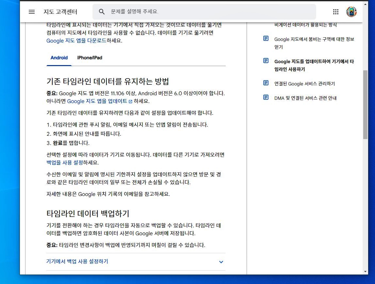Click article icon beside 기기에서 타임라인 사용하기
375x284 pixels.
[266, 61]
